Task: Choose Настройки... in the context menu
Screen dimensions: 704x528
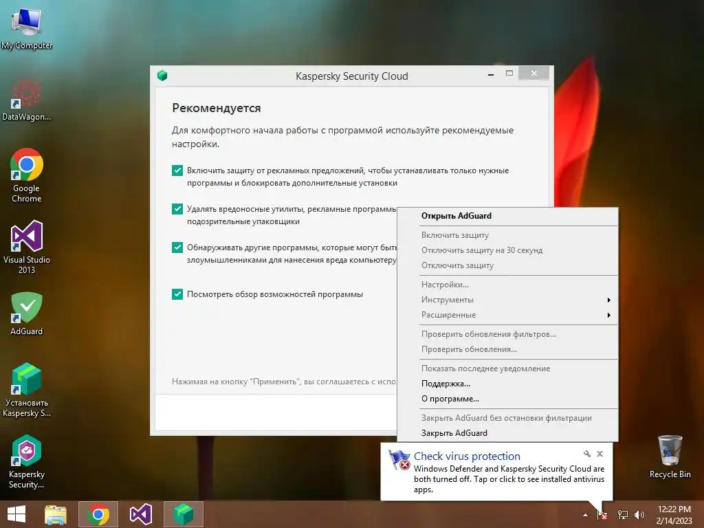Action: 507,285
